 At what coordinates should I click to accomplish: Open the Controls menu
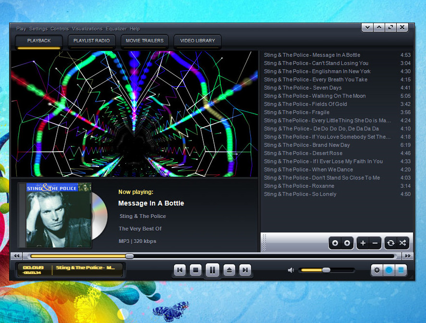click(x=60, y=28)
